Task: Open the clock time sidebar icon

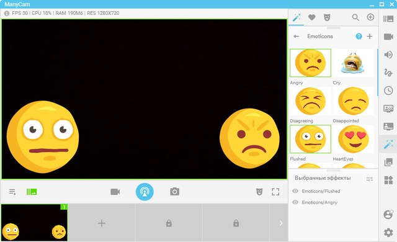Action: tap(388, 91)
